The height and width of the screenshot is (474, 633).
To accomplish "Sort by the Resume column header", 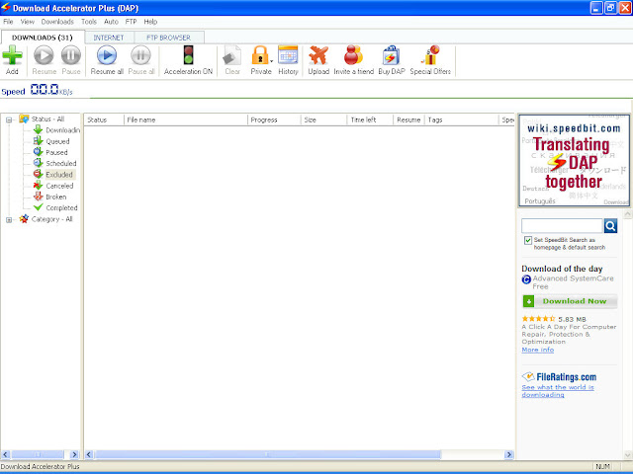I will (408, 119).
